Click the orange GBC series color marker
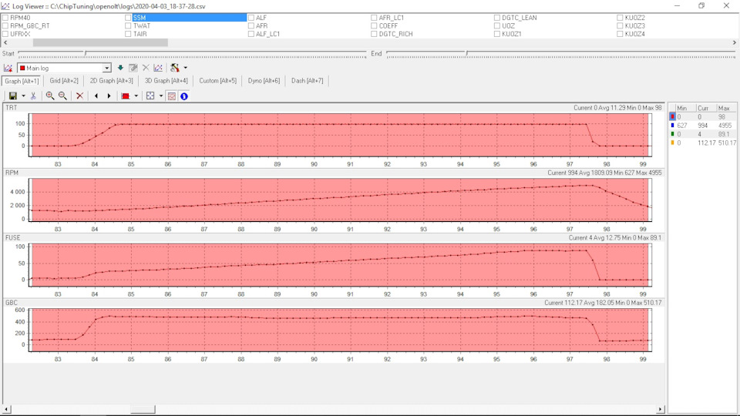 point(672,143)
